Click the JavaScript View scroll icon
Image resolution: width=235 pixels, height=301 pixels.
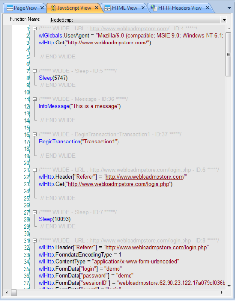pyautogui.click(x=53, y=8)
